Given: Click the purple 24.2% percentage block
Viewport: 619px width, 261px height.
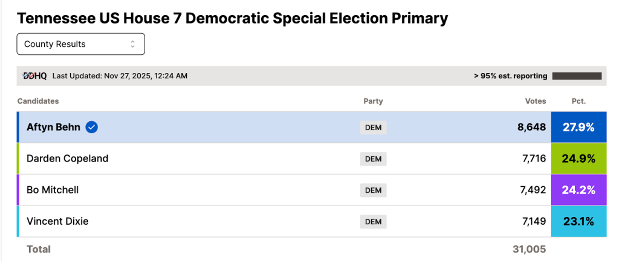Looking at the screenshot, I should (x=578, y=190).
